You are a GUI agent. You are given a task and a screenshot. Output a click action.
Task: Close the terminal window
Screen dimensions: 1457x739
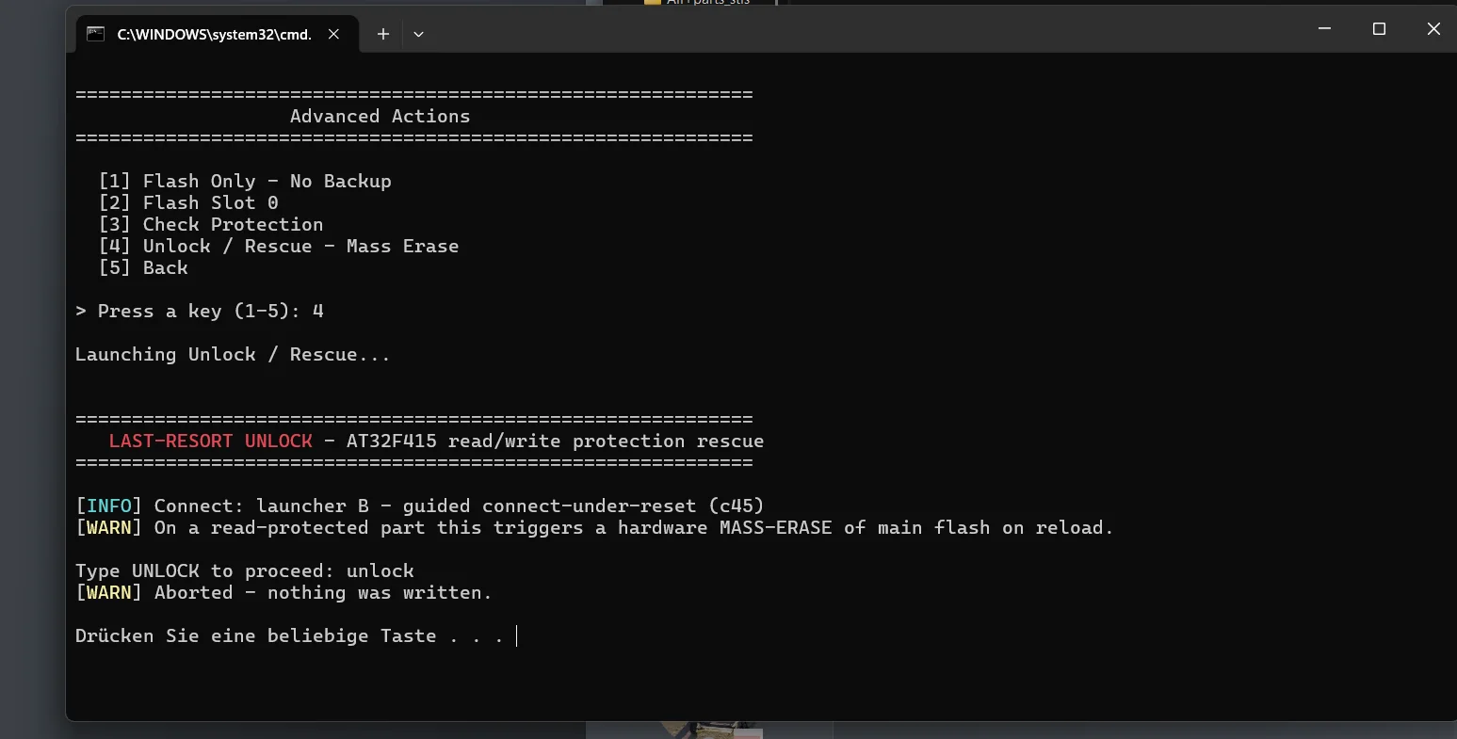(x=1433, y=29)
